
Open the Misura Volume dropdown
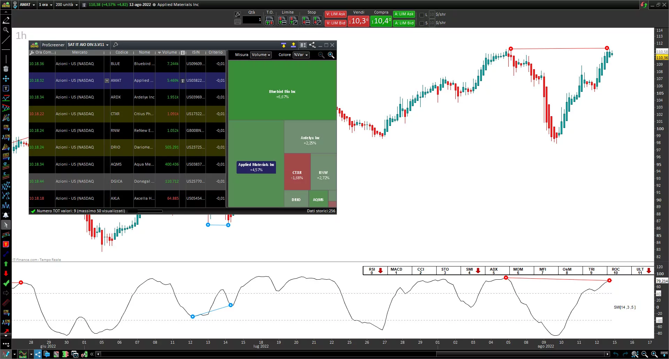pos(261,55)
